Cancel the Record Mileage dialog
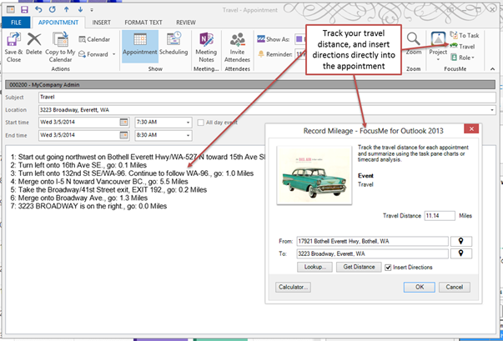 tap(455, 287)
